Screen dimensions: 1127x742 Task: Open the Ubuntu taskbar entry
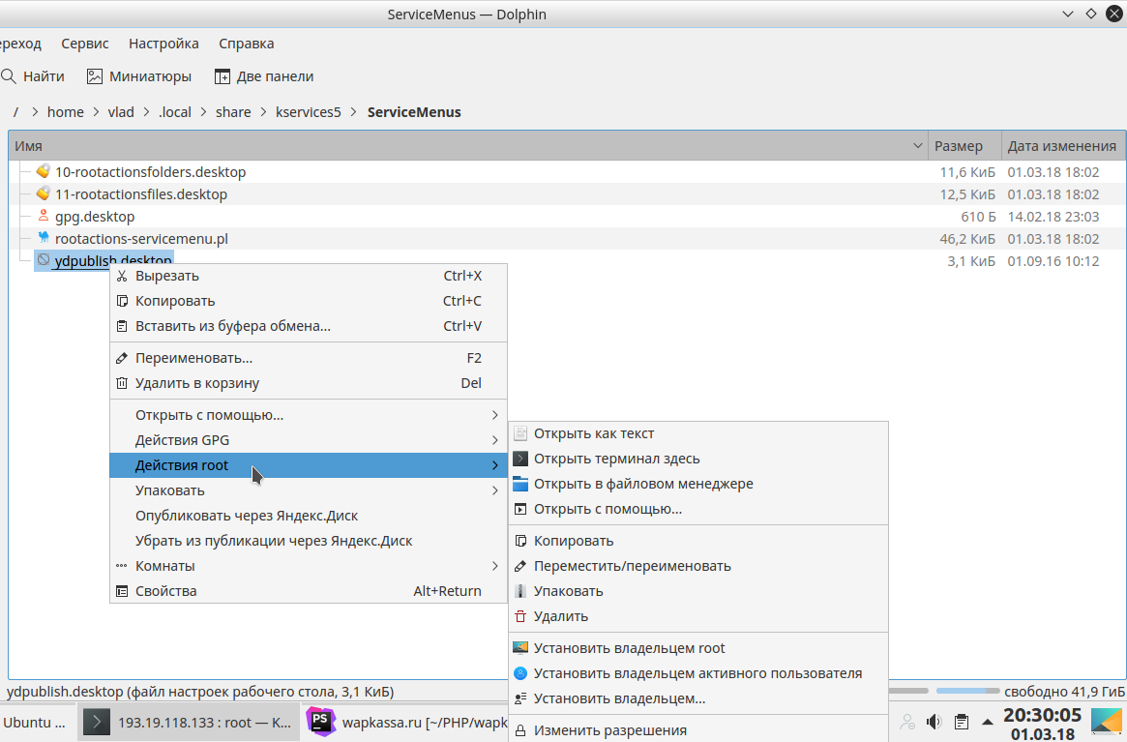pos(36,722)
